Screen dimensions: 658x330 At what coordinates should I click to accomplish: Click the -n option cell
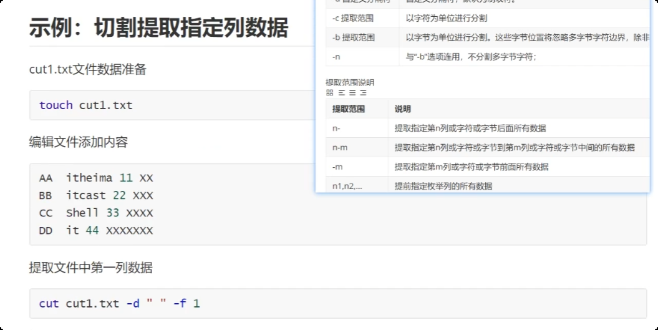pos(362,57)
